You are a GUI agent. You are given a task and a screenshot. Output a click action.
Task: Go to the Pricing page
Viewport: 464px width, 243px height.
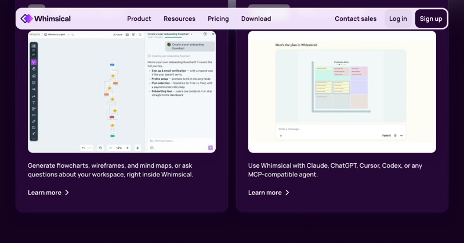(218, 19)
